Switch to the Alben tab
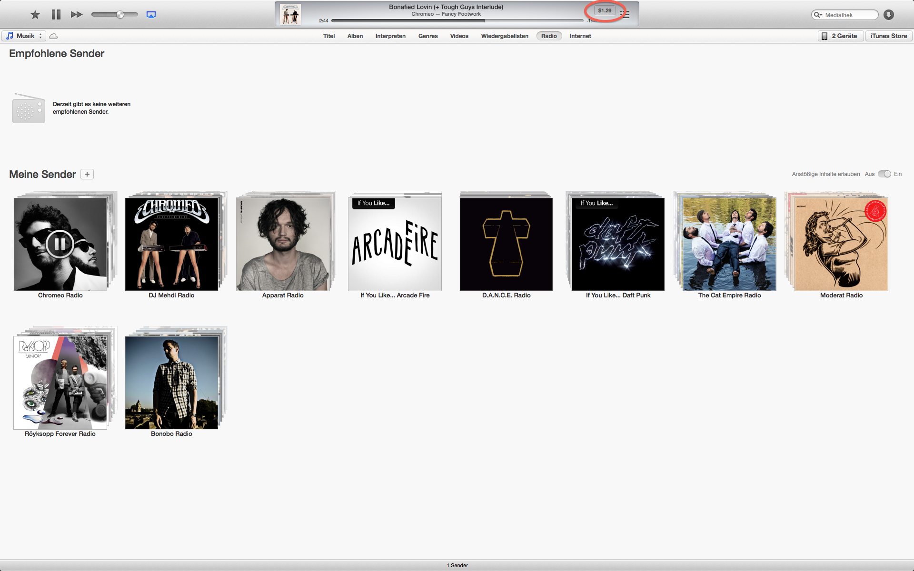Image resolution: width=914 pixels, height=571 pixels. pyautogui.click(x=355, y=36)
